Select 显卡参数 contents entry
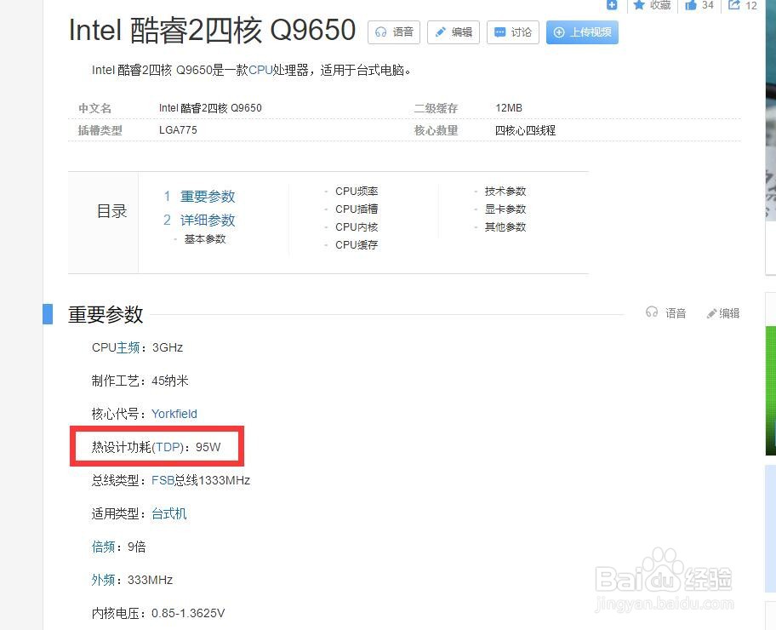This screenshot has width=776, height=630. pos(505,209)
